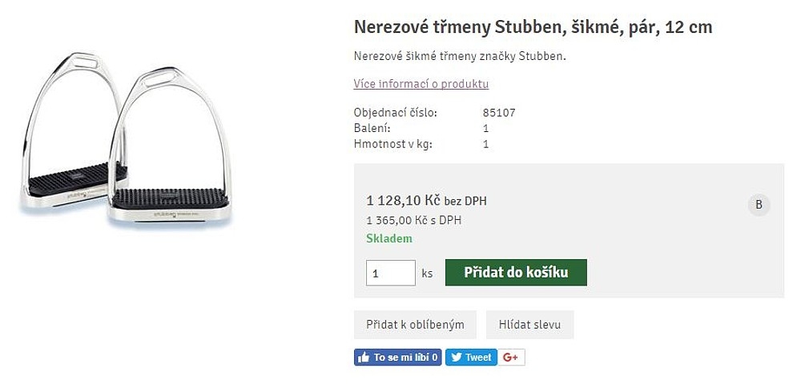
Task: Click the price 1 365,00 Kč s DPH
Action: [413, 220]
